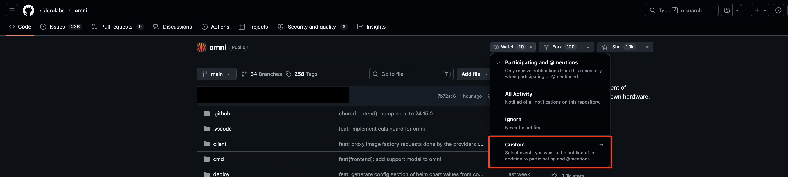Click the Star button
Screen dimensions: 788x177
619,47
